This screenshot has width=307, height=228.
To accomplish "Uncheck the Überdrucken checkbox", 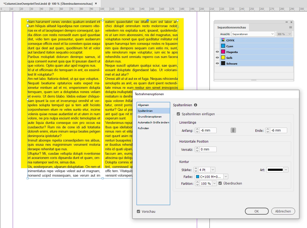I will [x=220, y=183].
